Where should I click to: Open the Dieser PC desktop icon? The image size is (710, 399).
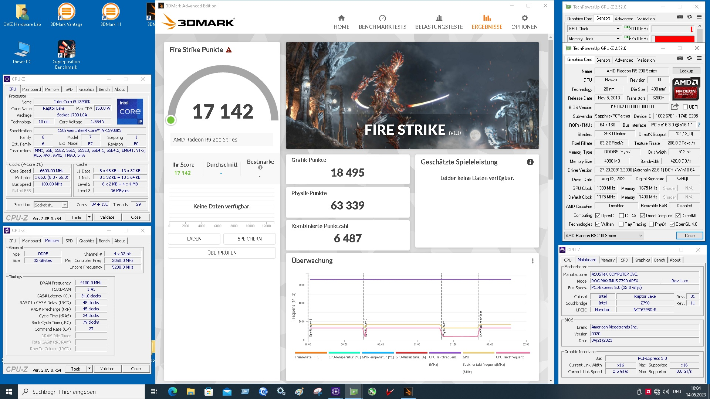tap(22, 52)
